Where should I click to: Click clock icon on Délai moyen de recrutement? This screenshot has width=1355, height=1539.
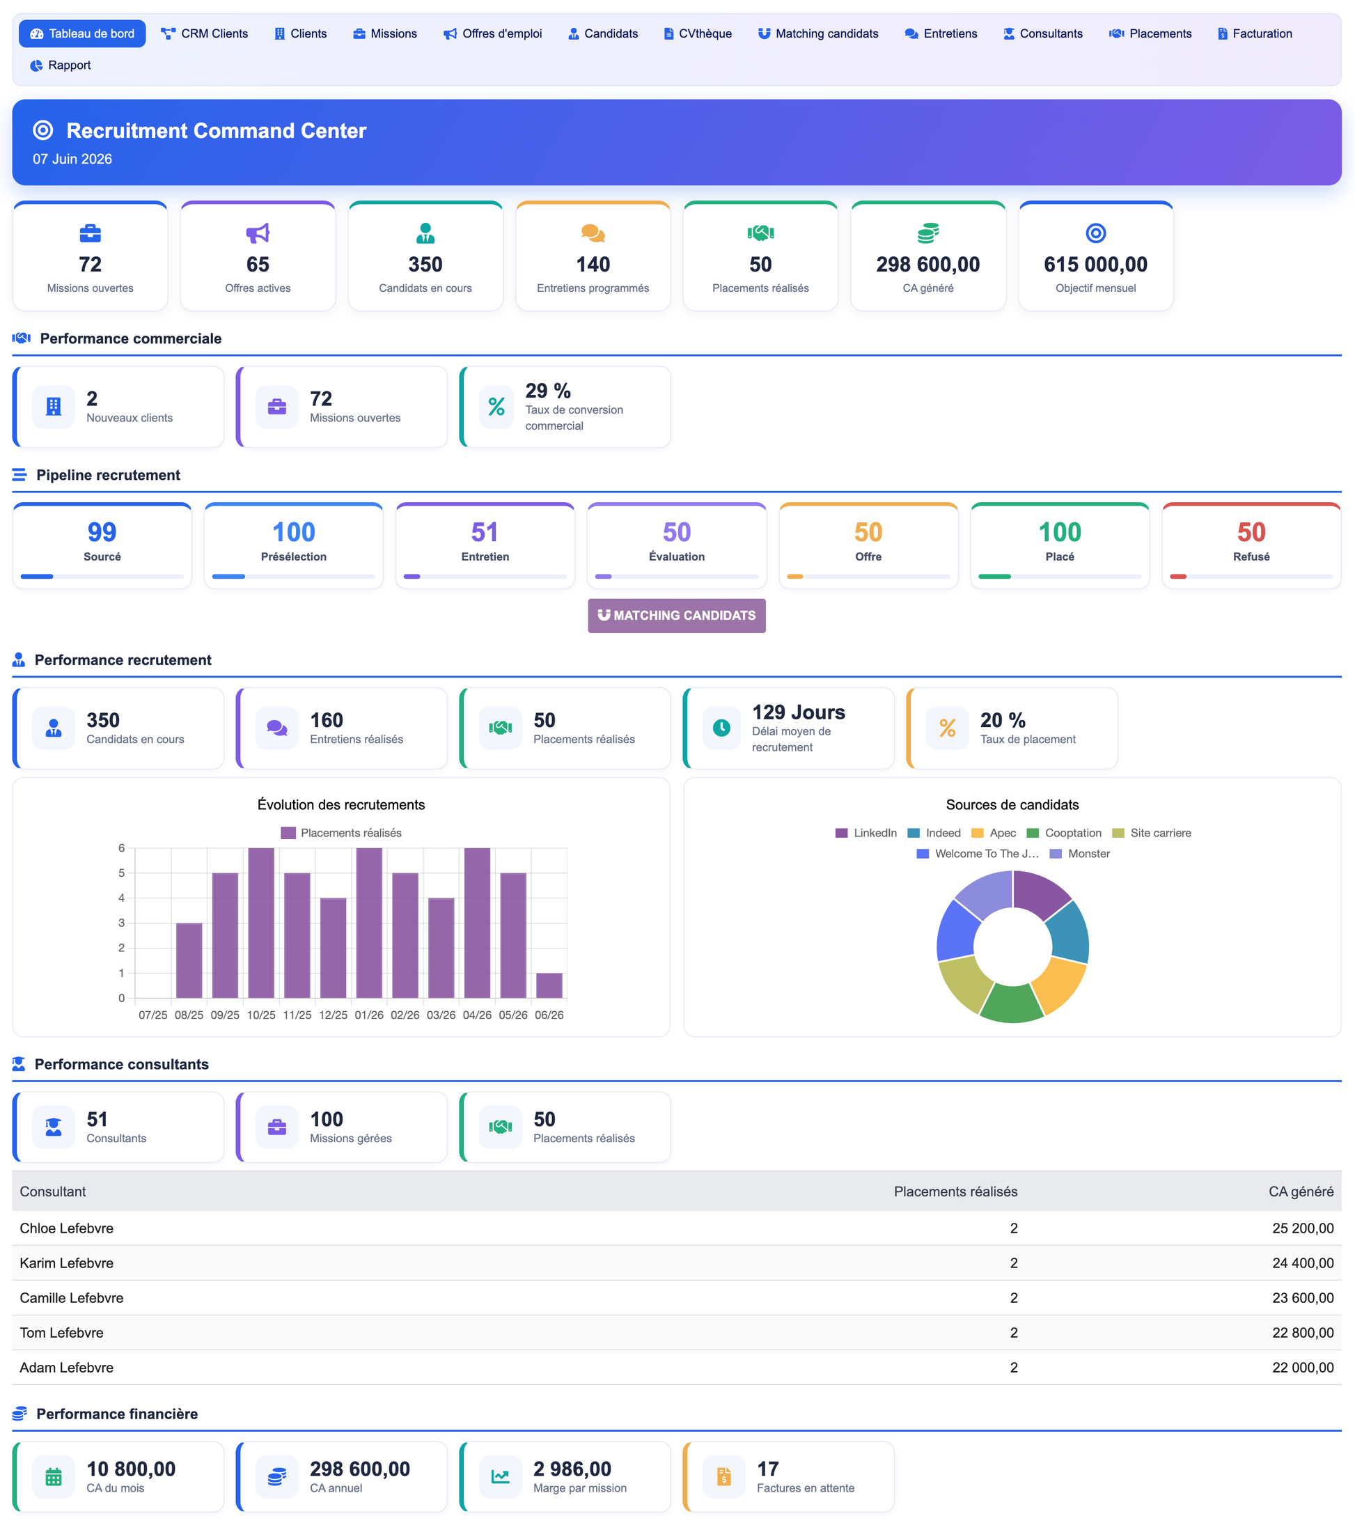tap(721, 728)
